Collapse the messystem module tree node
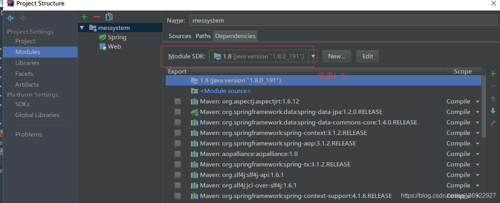Image resolution: width=500 pixels, height=203 pixels. (x=81, y=28)
